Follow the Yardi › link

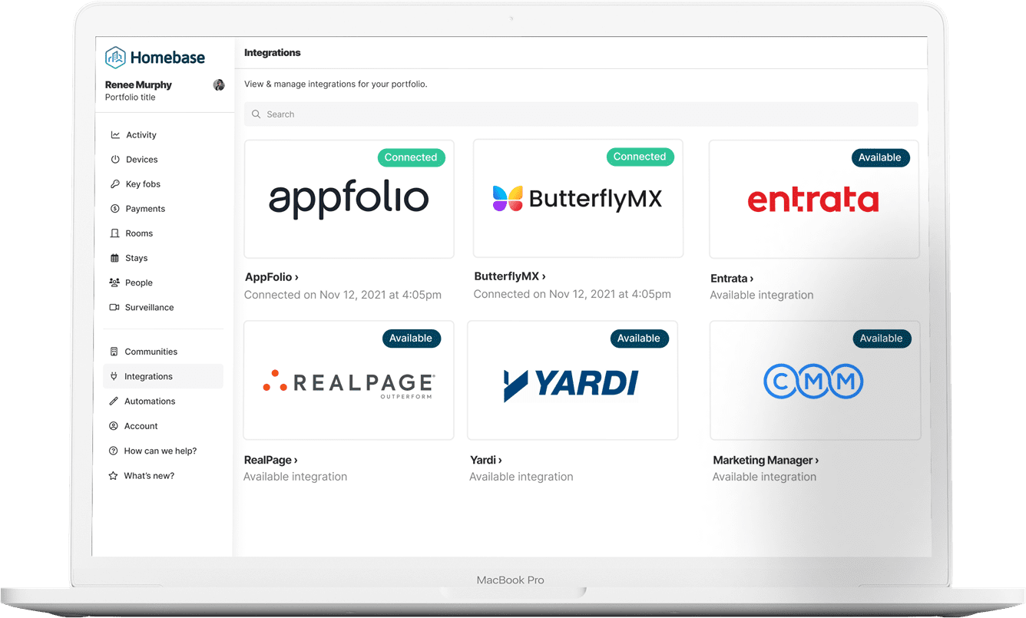[x=486, y=460]
